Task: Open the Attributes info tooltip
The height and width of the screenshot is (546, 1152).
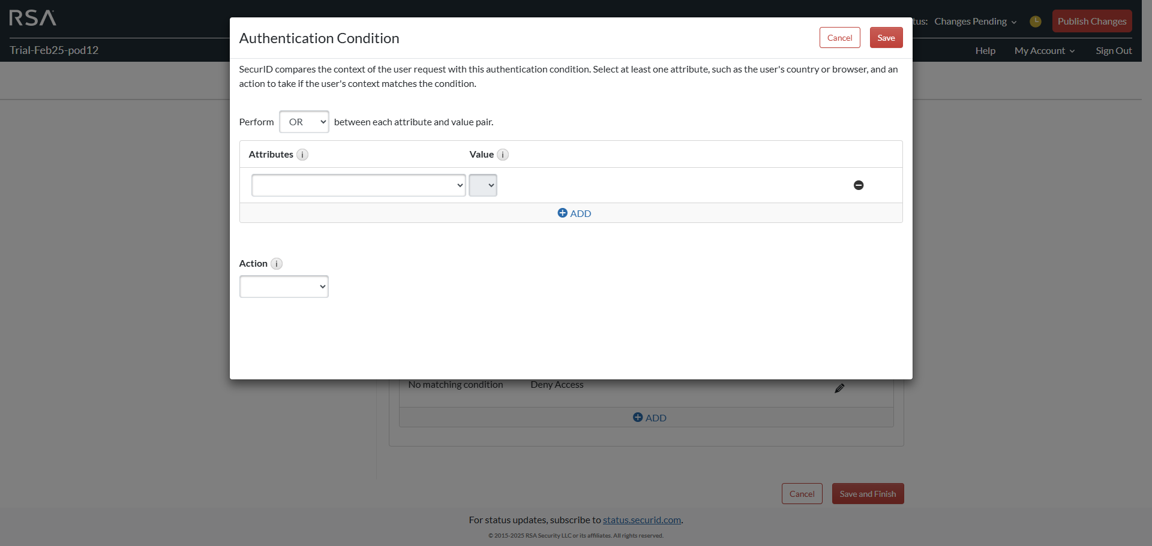Action: [303, 155]
